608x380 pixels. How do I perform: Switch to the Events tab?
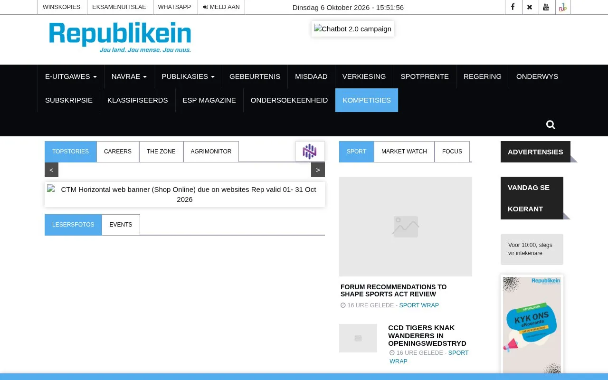coord(121,225)
